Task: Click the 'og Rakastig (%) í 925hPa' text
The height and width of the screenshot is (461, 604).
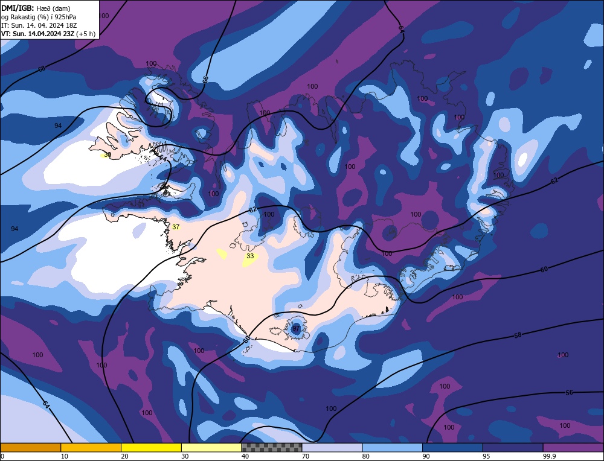Action: (x=39, y=16)
